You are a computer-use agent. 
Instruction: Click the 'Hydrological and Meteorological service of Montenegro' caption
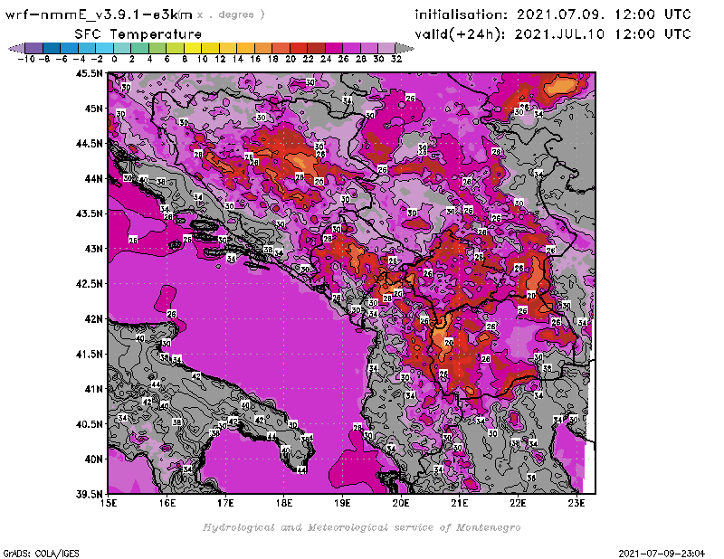(361, 527)
